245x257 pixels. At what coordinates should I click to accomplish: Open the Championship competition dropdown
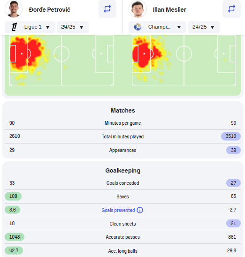click(157, 27)
